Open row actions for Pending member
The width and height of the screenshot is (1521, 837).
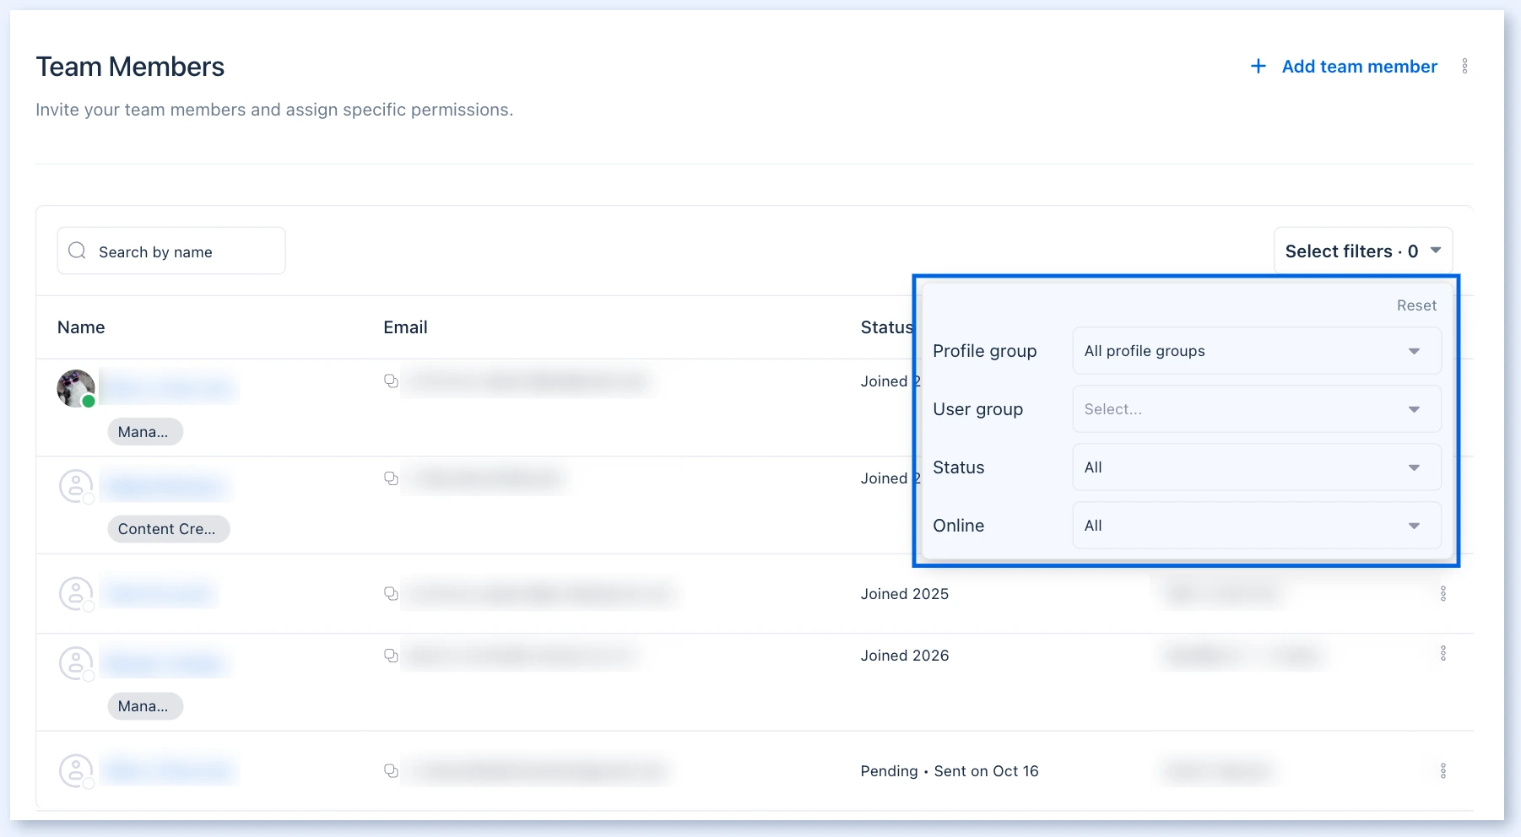pos(1443,771)
